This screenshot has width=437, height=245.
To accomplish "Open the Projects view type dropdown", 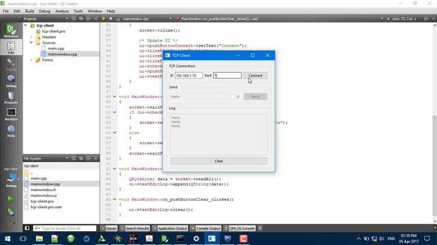I will [x=67, y=18].
